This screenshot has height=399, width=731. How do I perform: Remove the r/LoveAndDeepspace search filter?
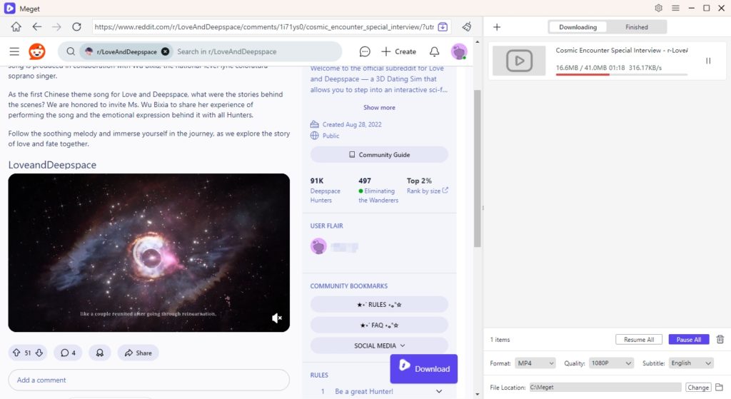[x=165, y=51]
